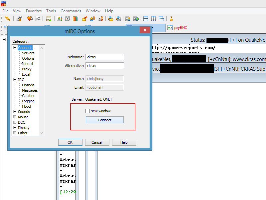Select Options under Connect category
The height and width of the screenshot is (200, 266).
[28, 58]
